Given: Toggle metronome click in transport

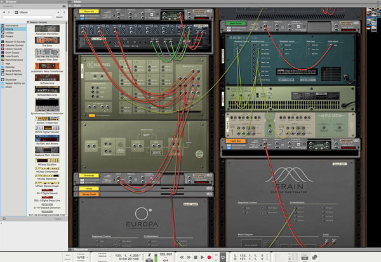Looking at the screenshot, I should point(149,255).
